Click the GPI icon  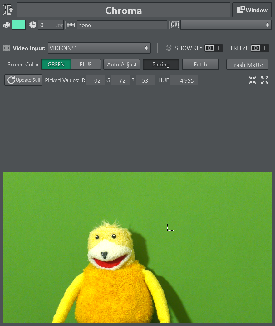pyautogui.click(x=175, y=25)
